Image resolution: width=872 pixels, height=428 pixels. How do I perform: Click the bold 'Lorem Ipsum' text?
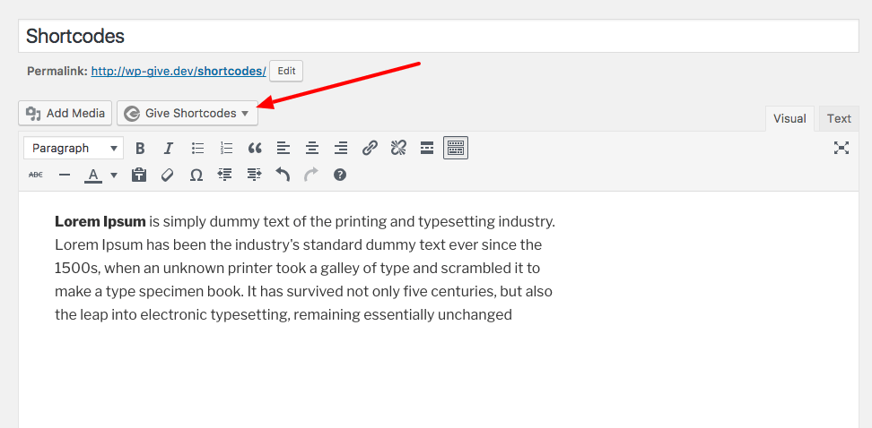click(x=100, y=222)
